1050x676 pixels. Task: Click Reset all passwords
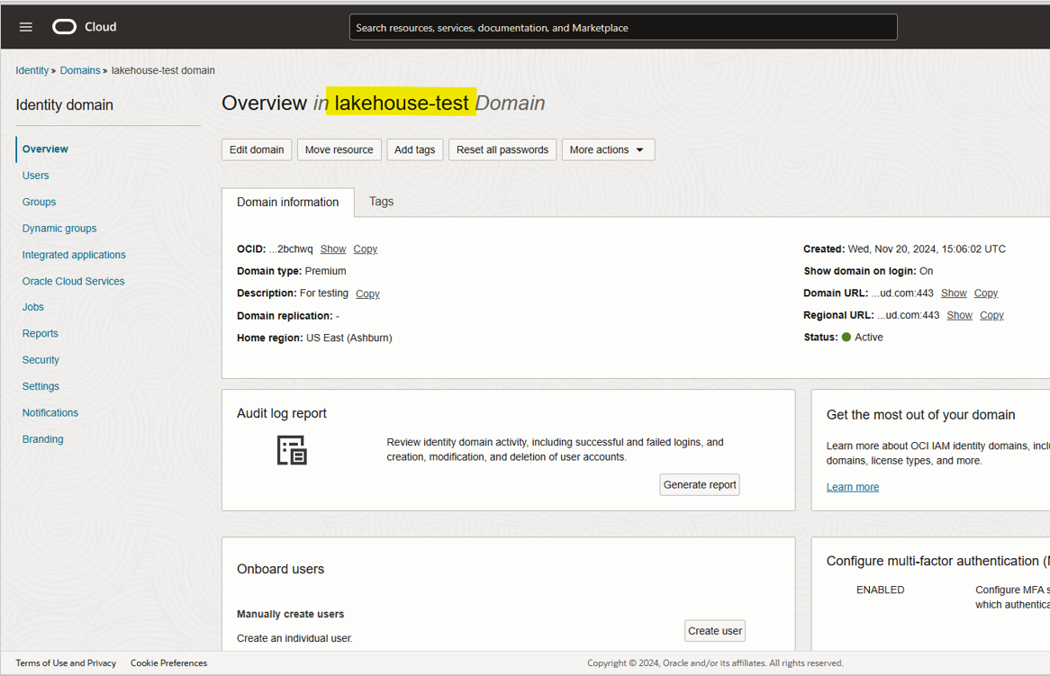pyautogui.click(x=502, y=149)
